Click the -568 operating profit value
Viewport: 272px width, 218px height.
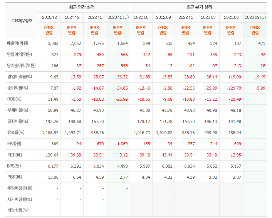tap(123, 55)
